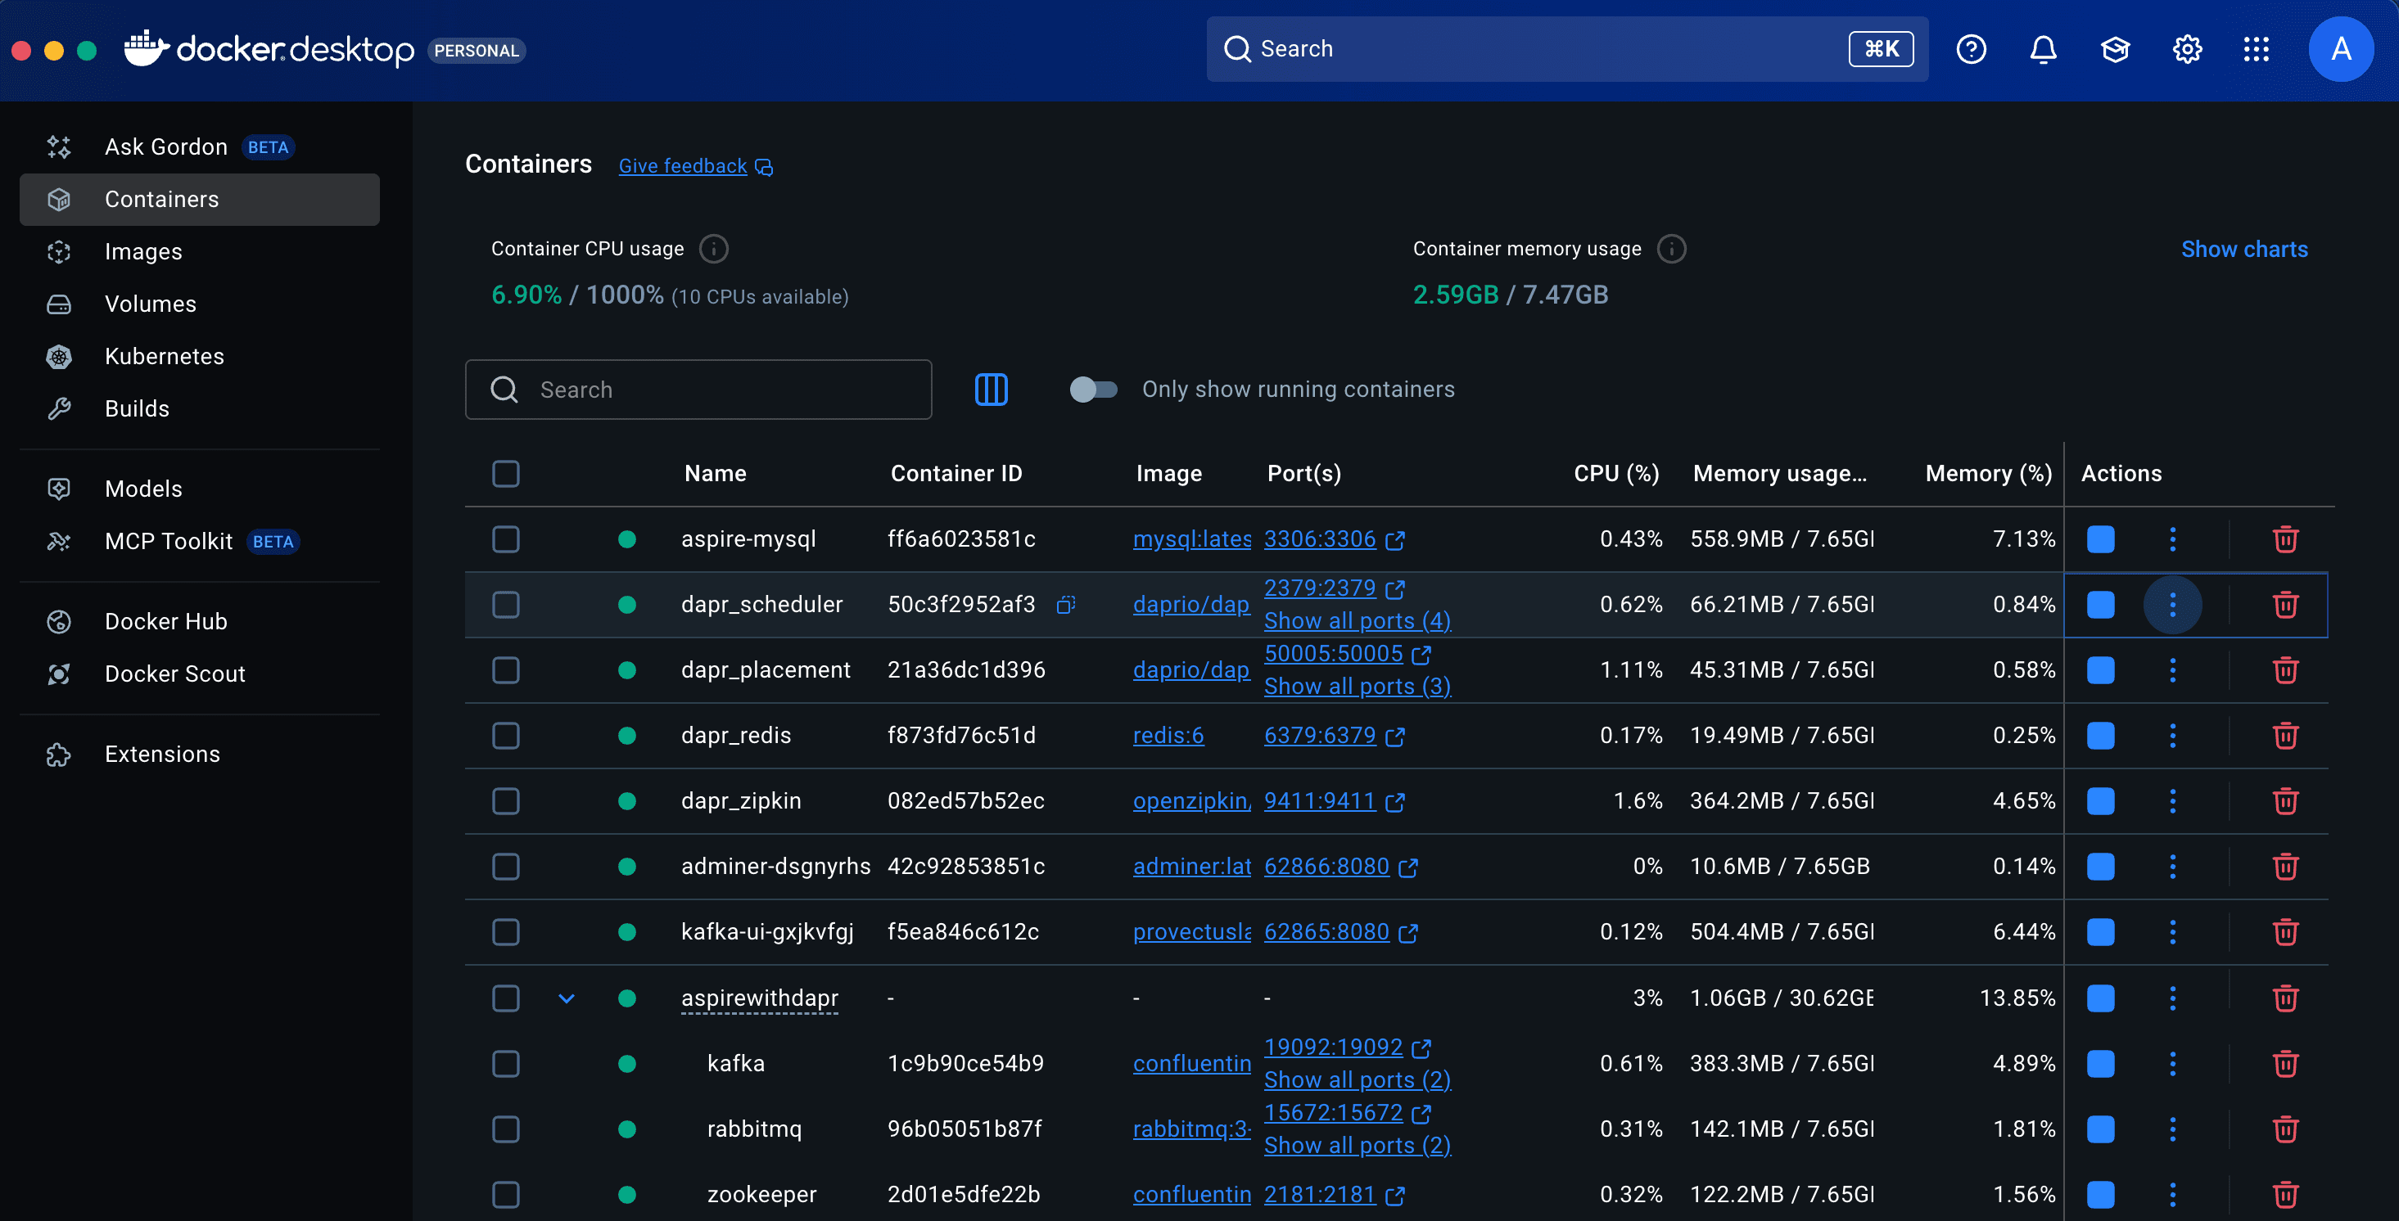This screenshot has width=2399, height=1221.
Task: Toggle Only show running containers
Action: pos(1093,389)
